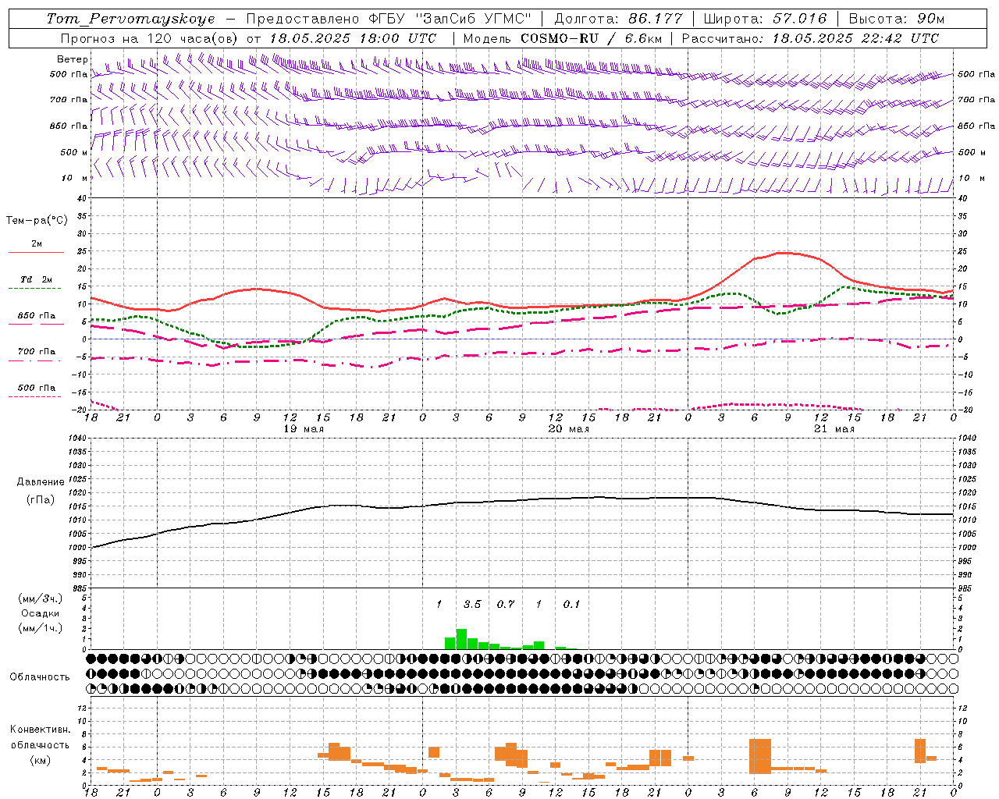Click the 'Осадки' precipitation label
This screenshot has width=999, height=799.
point(41,613)
